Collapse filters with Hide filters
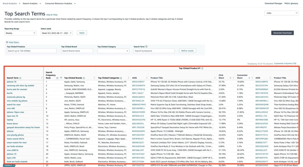This screenshot has width=303, height=167. (12, 42)
